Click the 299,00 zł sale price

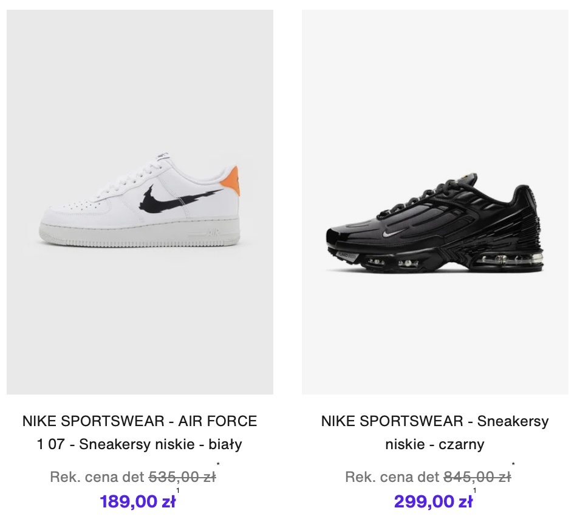(433, 501)
